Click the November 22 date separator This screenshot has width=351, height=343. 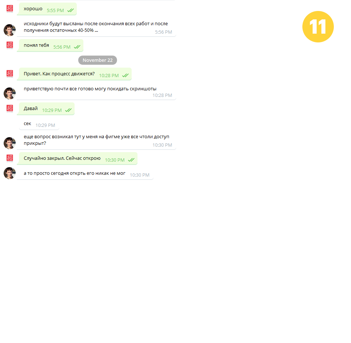click(x=98, y=60)
